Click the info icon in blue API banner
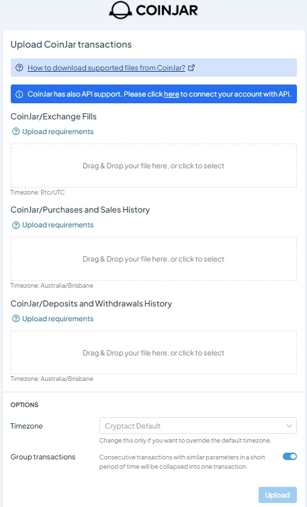307x507 pixels. [x=19, y=94]
